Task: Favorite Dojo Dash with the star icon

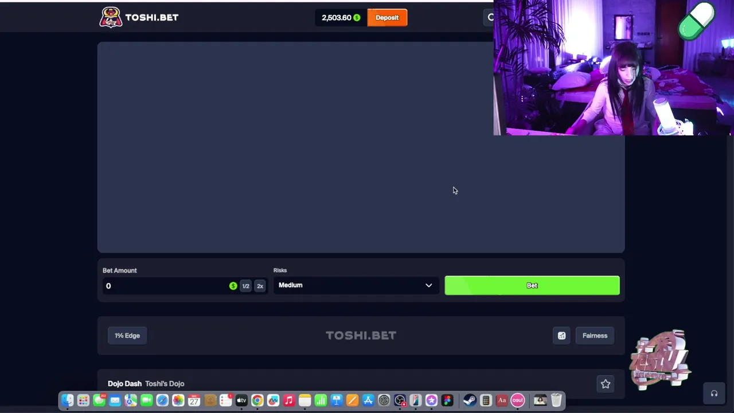Action: 606,384
